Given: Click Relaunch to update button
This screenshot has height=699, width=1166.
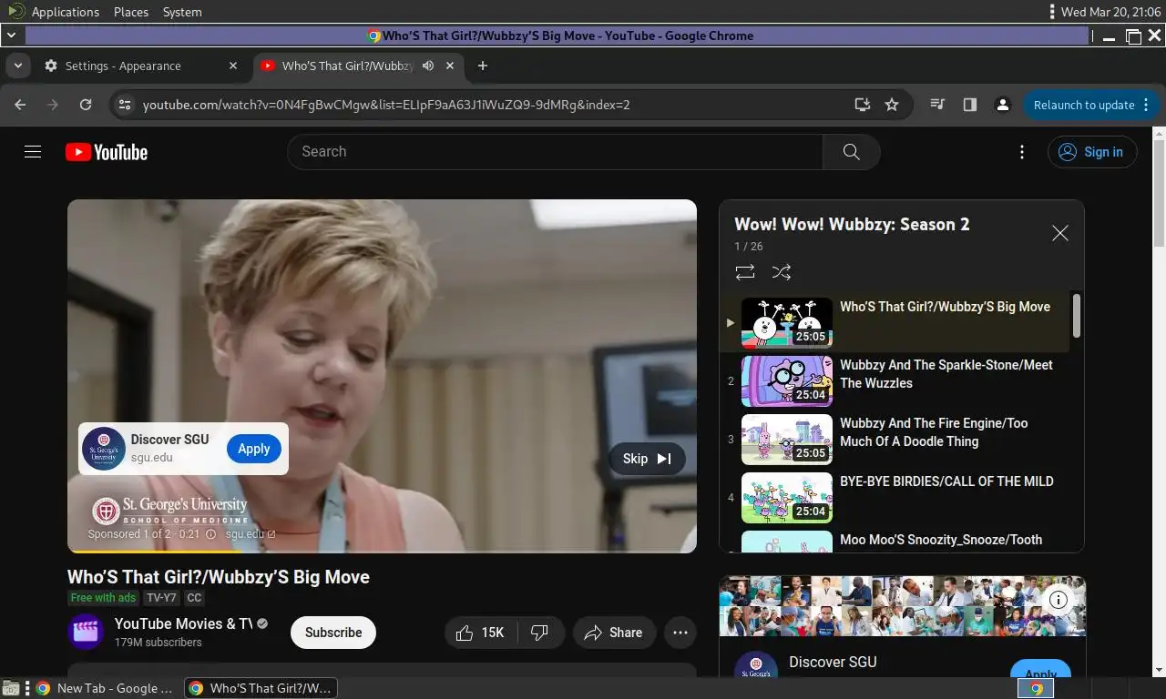Looking at the screenshot, I should click(1090, 105).
